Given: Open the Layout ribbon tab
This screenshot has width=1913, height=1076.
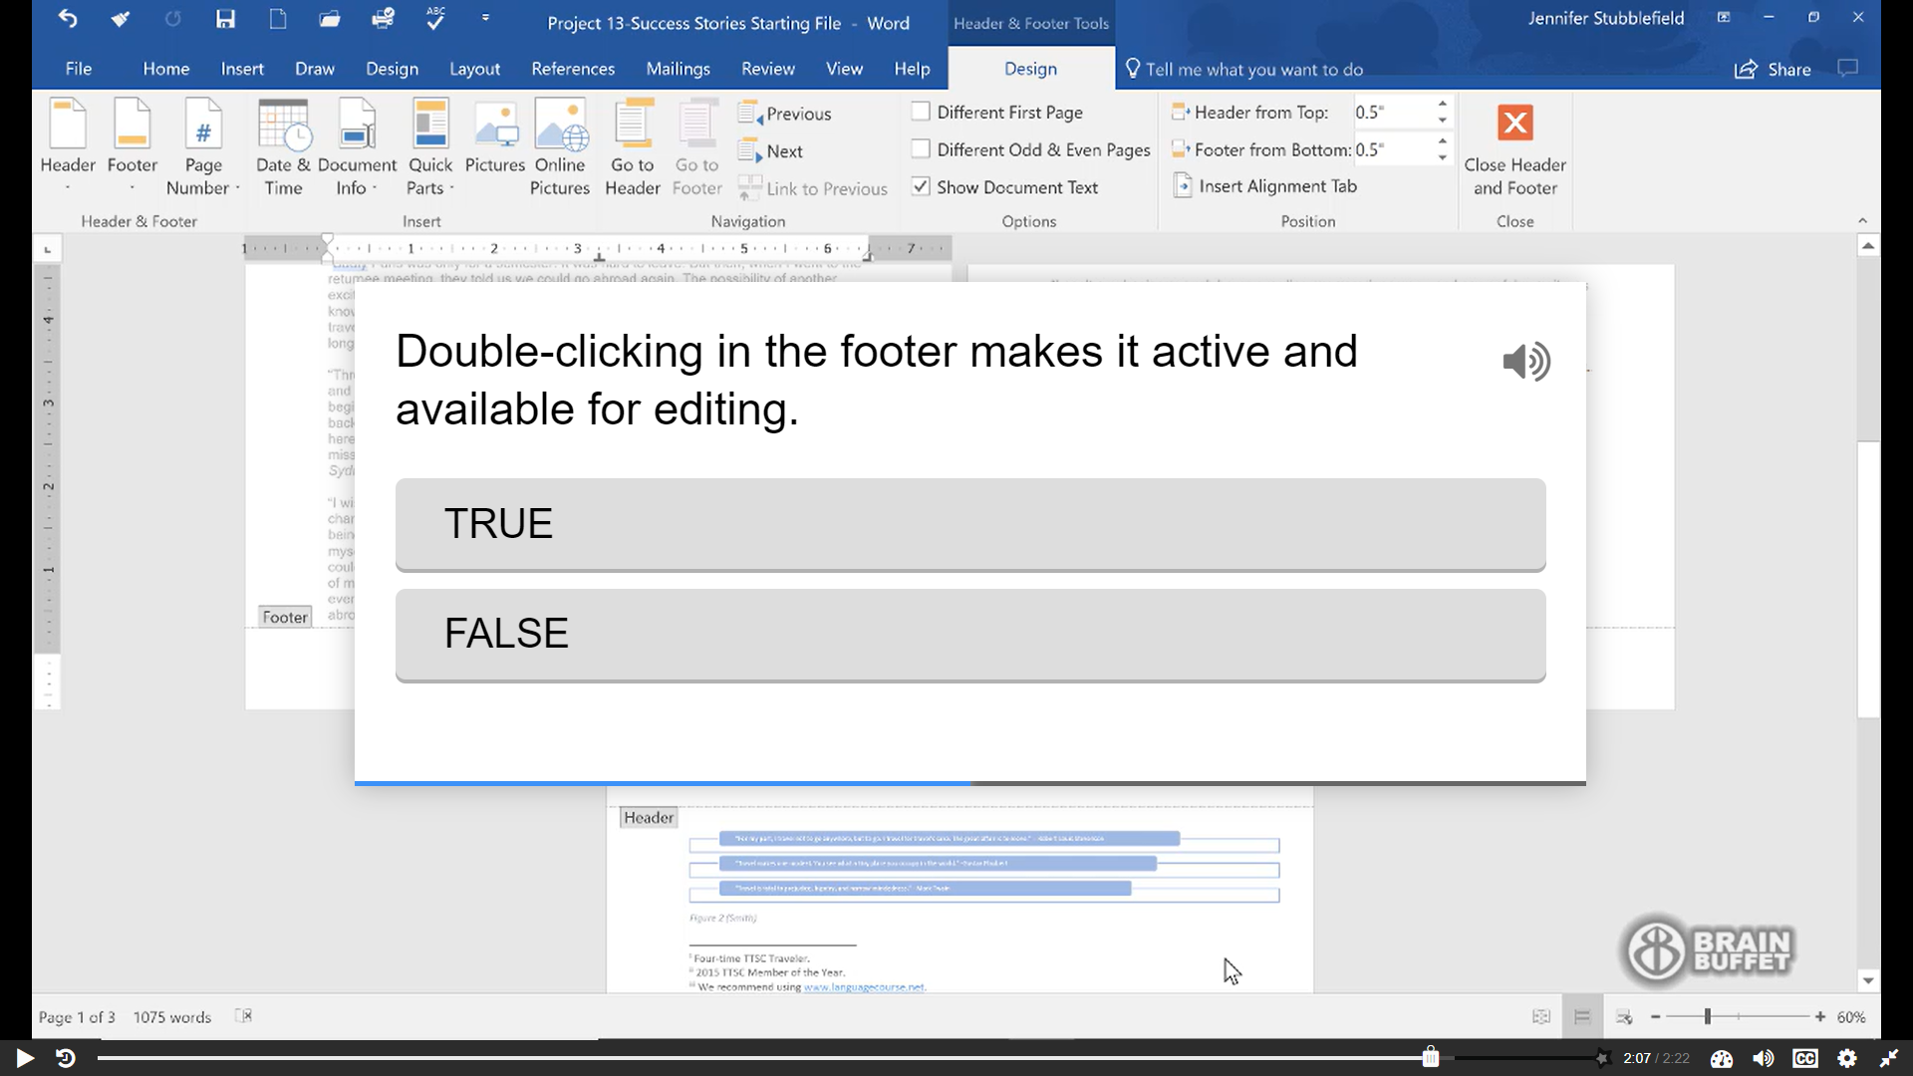Looking at the screenshot, I should tap(474, 69).
